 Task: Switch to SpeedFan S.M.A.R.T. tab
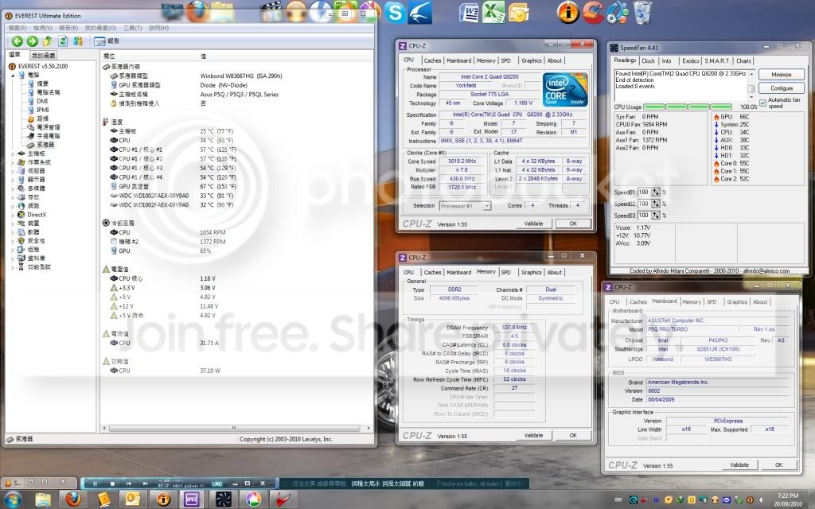click(x=717, y=61)
